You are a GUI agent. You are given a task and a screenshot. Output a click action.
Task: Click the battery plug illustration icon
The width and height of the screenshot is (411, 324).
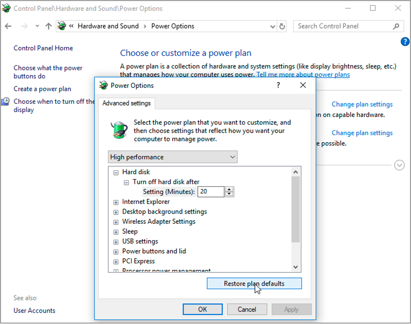coord(119,130)
